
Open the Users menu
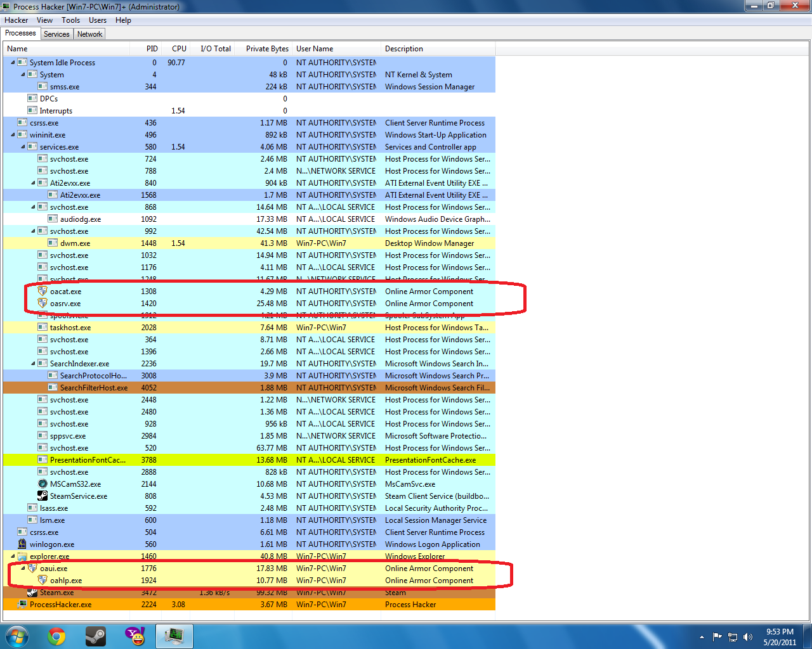coord(98,20)
